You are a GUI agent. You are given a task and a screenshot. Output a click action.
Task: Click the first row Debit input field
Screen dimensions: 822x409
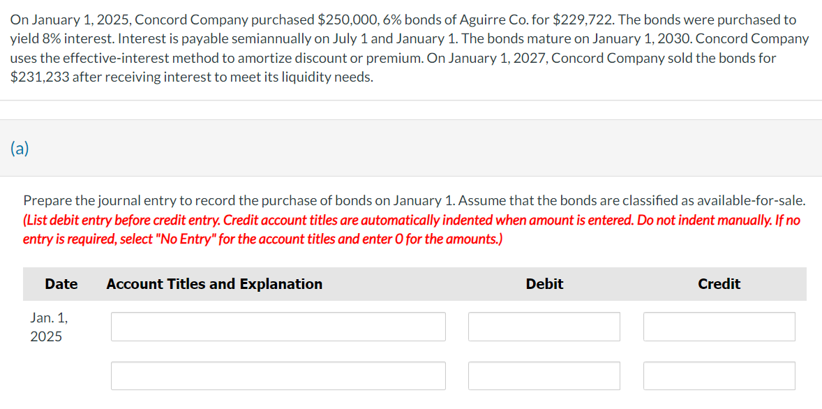(x=544, y=326)
